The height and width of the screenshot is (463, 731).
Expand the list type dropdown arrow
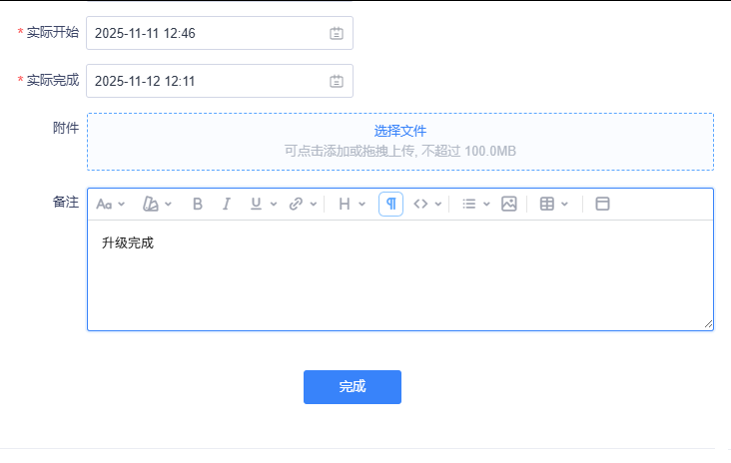[x=486, y=204]
